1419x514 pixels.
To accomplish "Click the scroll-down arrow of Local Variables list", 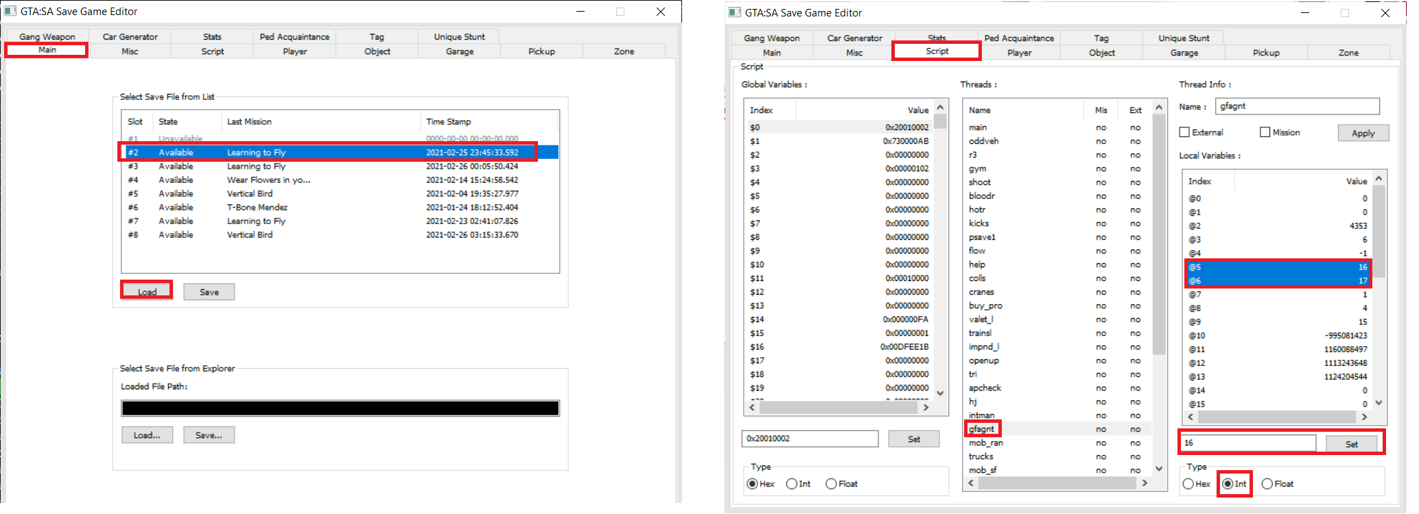I will point(1379,403).
